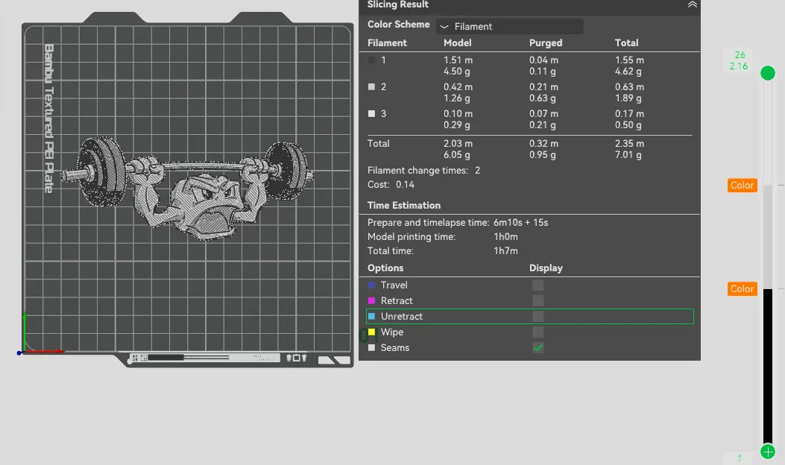Click the white Seams legend swatch
The height and width of the screenshot is (465, 785).
[371, 348]
